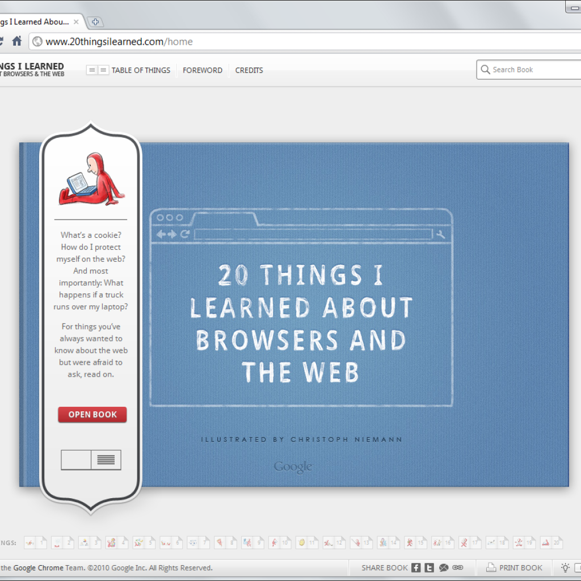Click the Table of Things book icon

click(x=97, y=70)
